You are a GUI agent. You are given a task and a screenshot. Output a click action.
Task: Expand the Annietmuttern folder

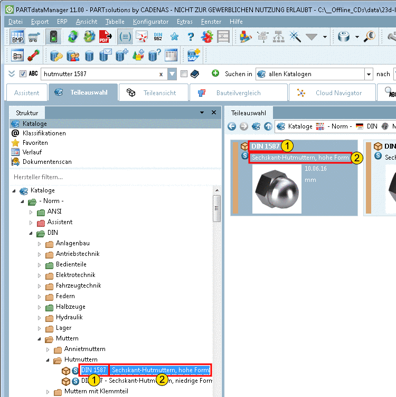pyautogui.click(x=48, y=349)
